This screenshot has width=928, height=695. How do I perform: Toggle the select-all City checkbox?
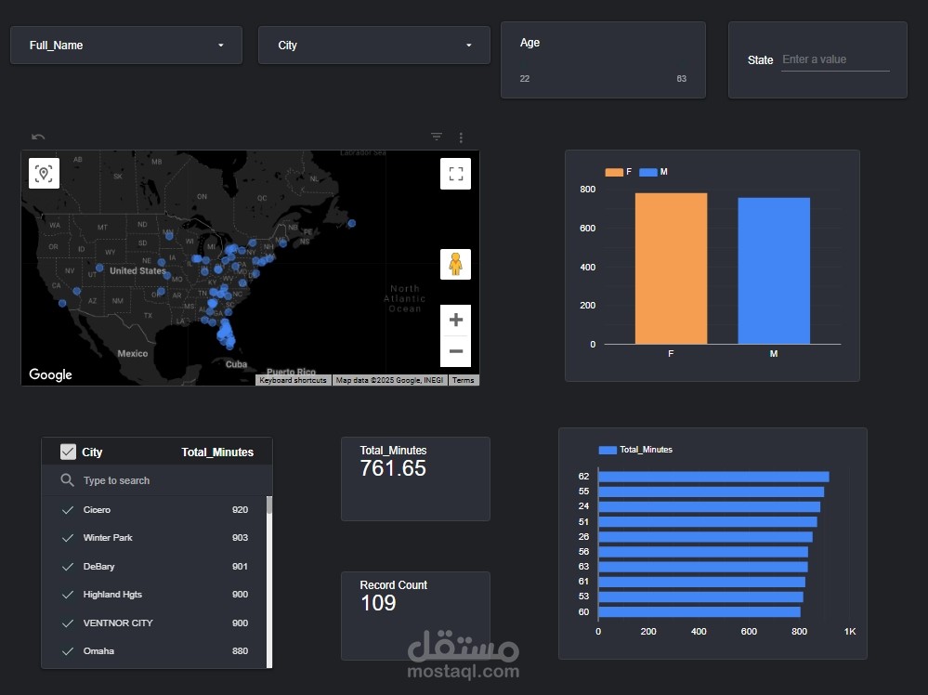68,452
